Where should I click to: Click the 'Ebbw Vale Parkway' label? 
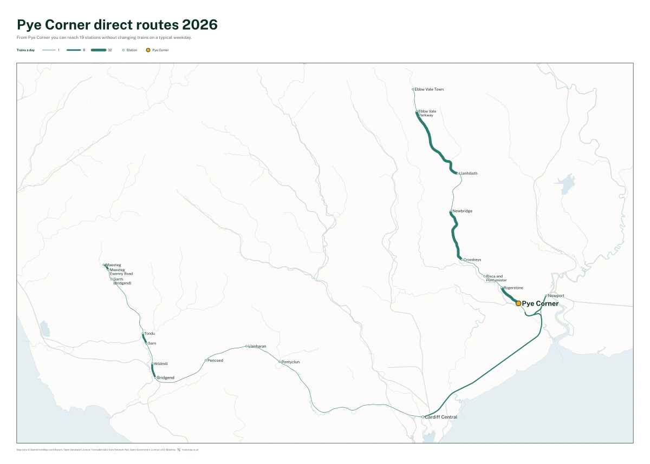pyautogui.click(x=427, y=113)
